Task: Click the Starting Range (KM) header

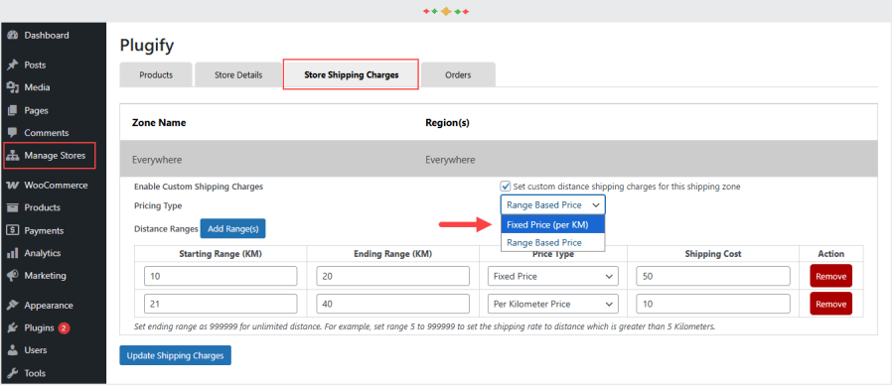Action: pyautogui.click(x=221, y=254)
